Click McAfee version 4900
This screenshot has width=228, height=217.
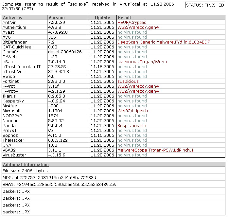pyautogui.click(x=53, y=106)
